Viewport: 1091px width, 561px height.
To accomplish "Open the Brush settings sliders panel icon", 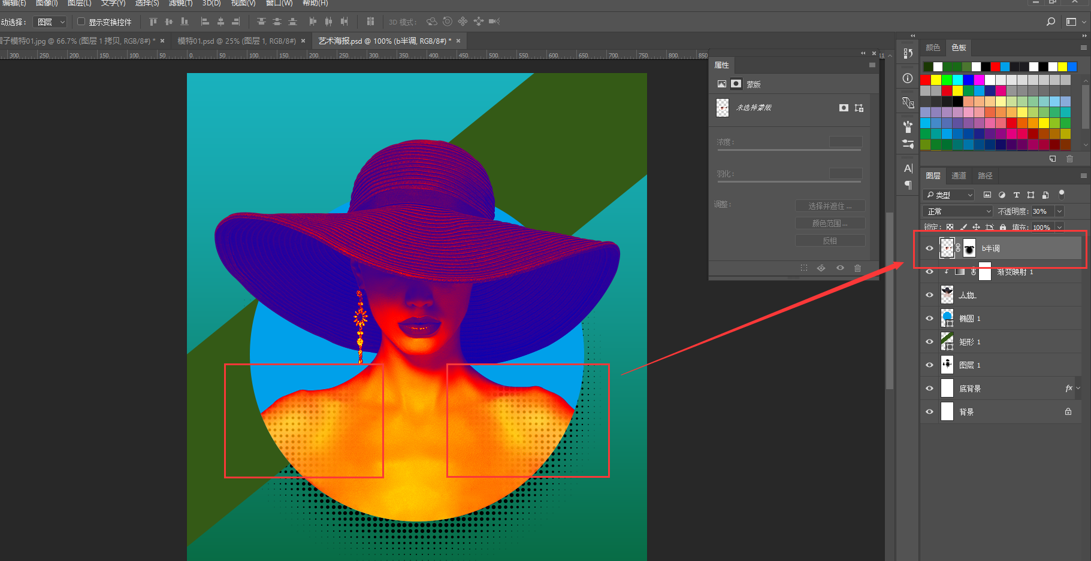I will pos(908,144).
